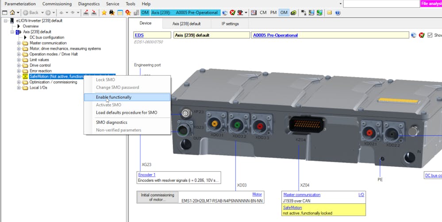Open search with the binoculars icon
Screen dimensions: 442x222
112,13
